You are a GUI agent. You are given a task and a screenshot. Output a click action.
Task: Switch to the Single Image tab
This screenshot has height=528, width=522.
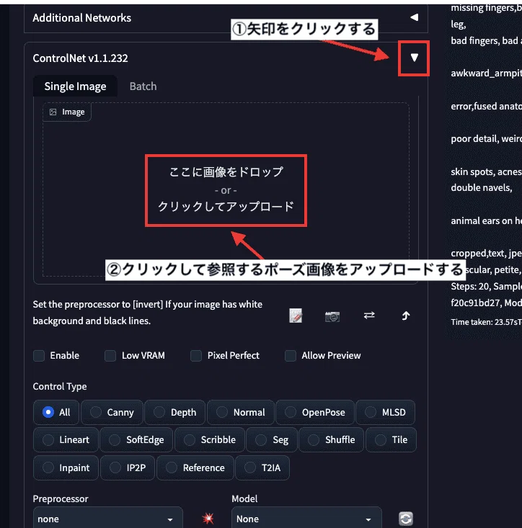pos(75,86)
